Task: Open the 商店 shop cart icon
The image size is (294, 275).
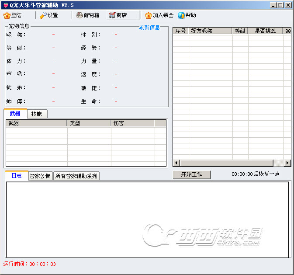Action: pos(112,15)
